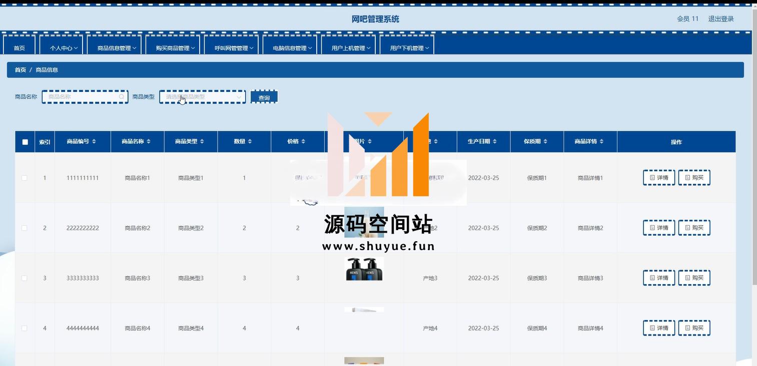
Task: Click 购买 for 商品名称1
Action: click(x=694, y=178)
